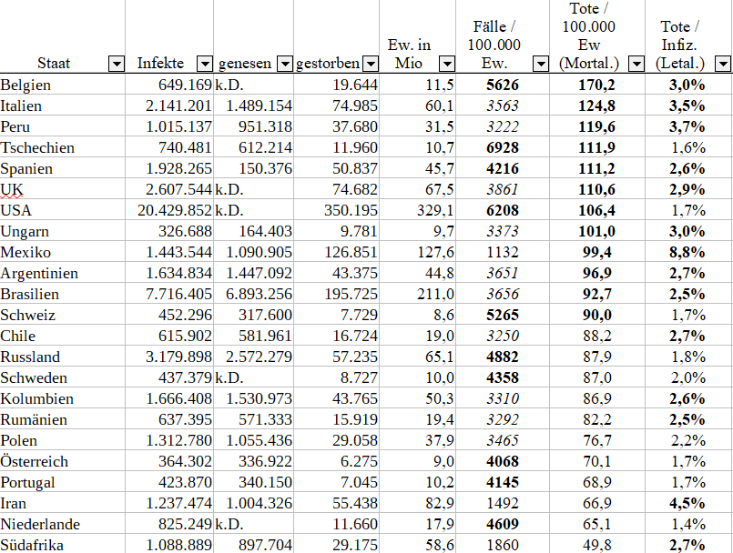Viewport: 733px width, 553px height.
Task: Select the Tschechien cell
Action: pyautogui.click(x=62, y=147)
